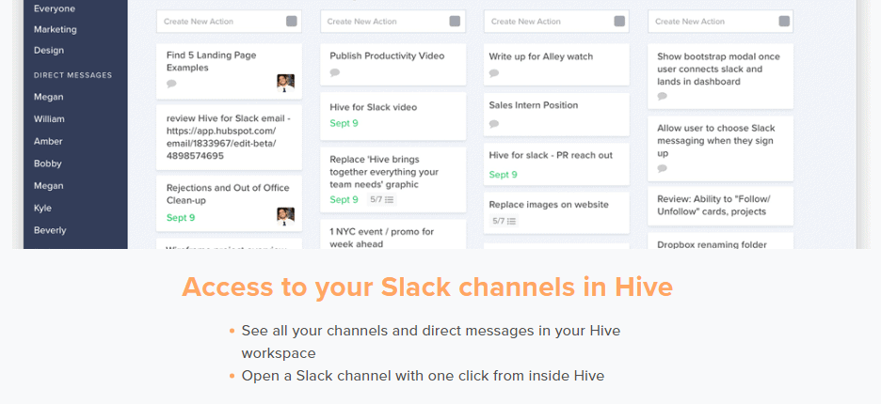881x404 pixels.
Task: Open the Dropbox renaming folder card
Action: pyautogui.click(x=720, y=241)
